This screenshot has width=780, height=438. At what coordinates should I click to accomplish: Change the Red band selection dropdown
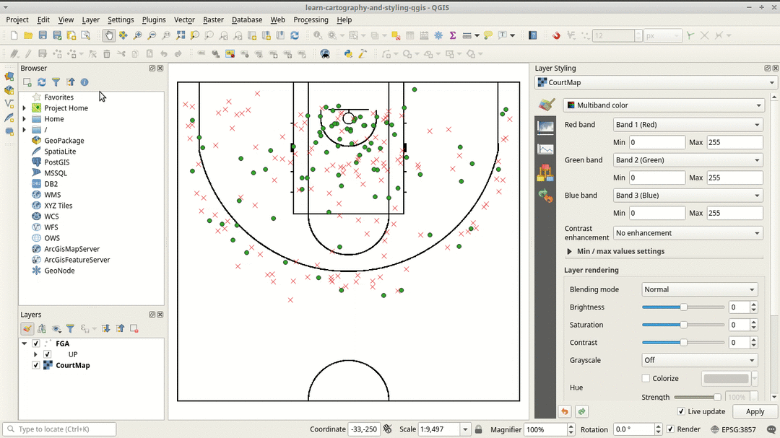[687, 124]
